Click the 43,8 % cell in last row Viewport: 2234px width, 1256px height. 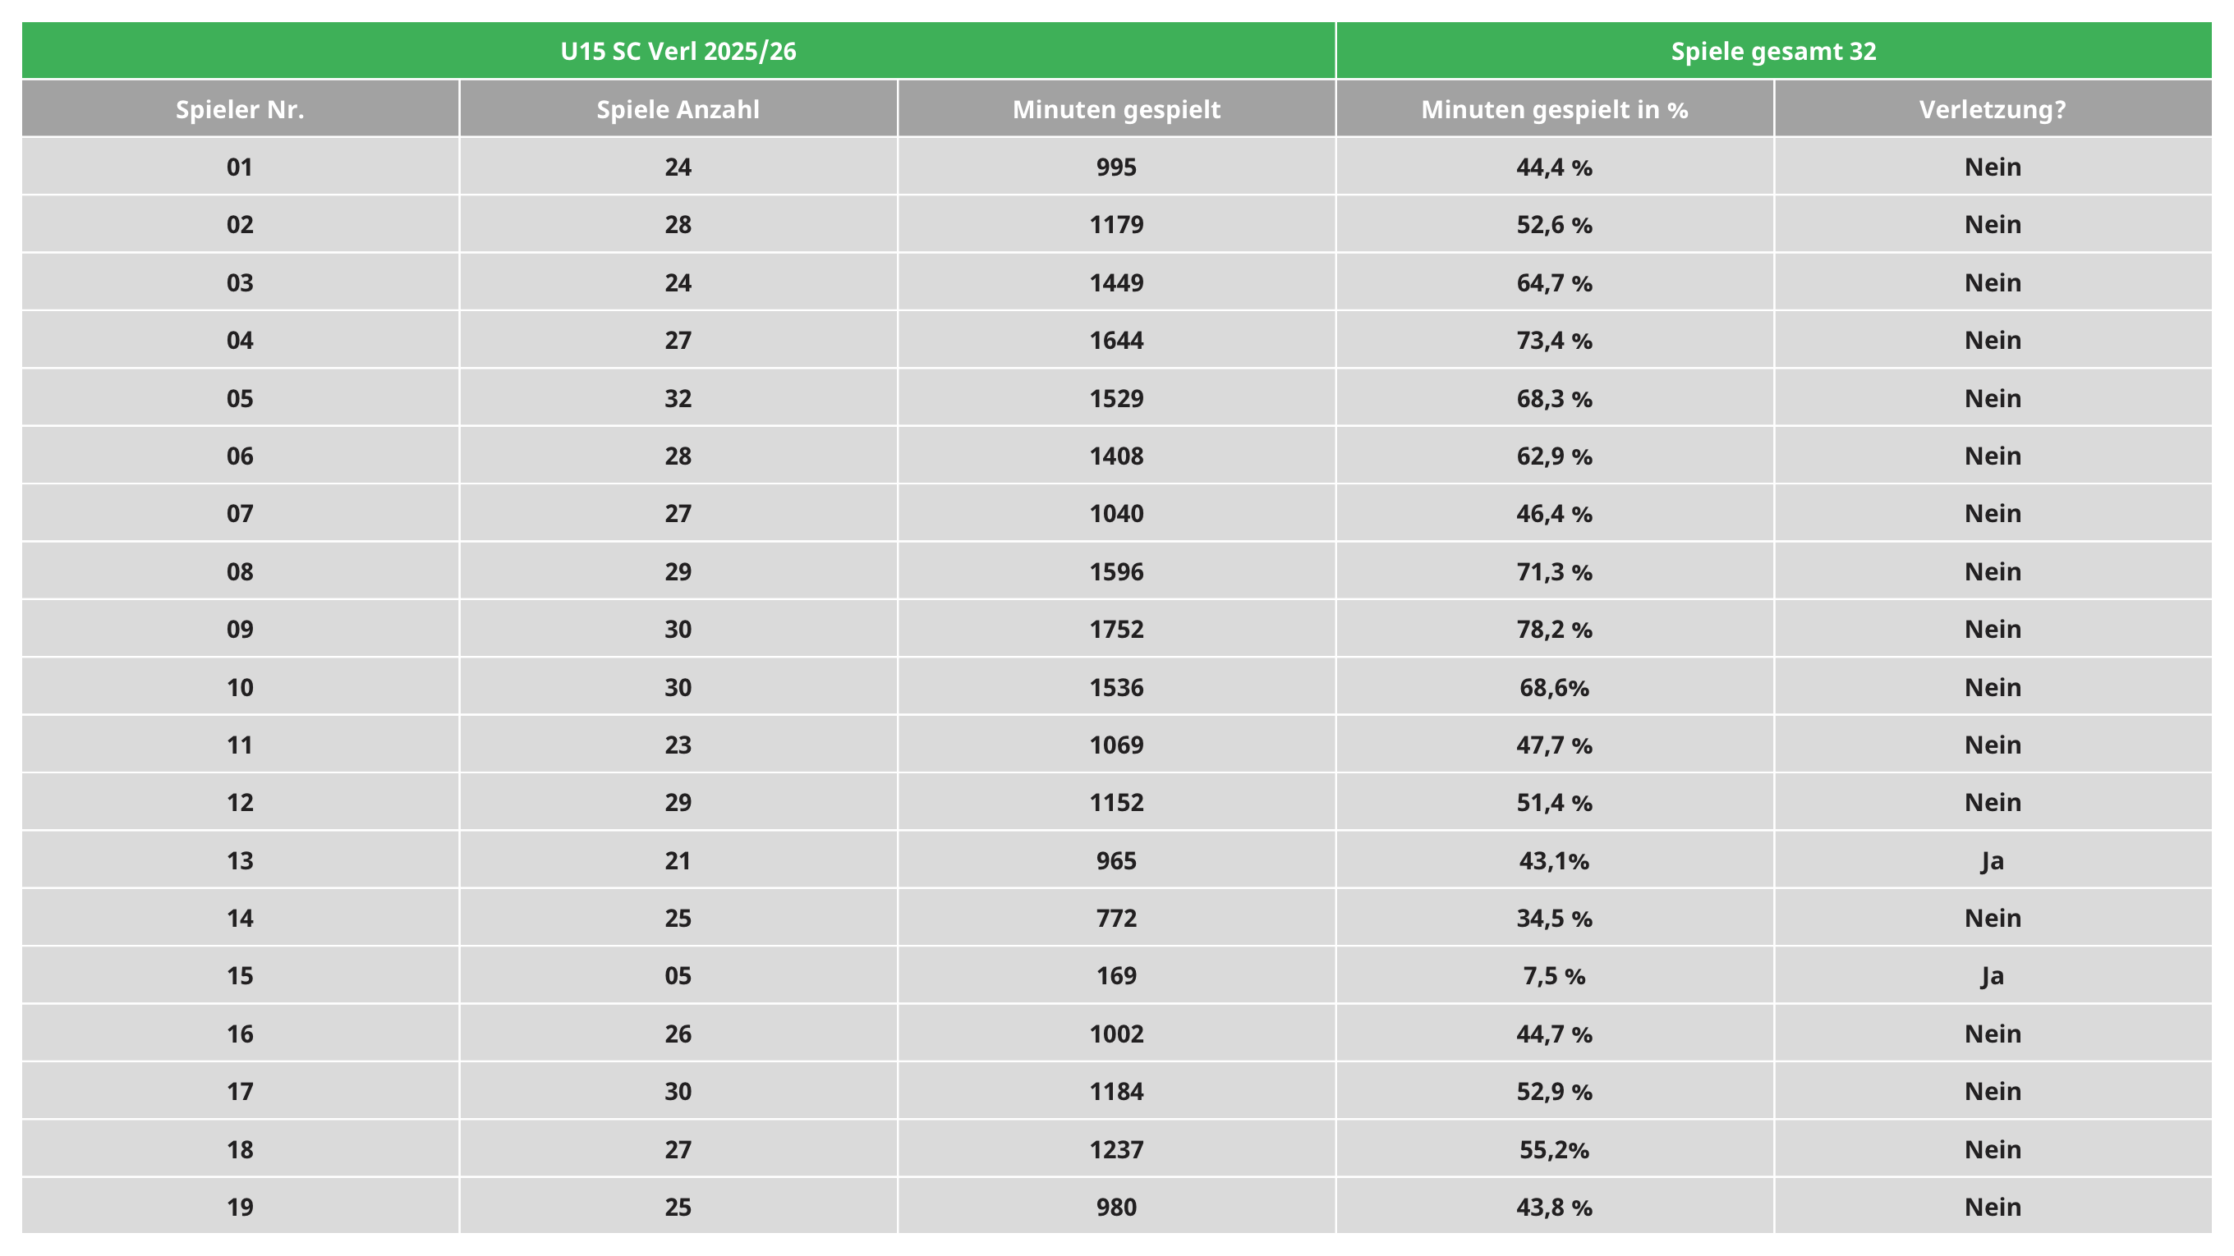(x=1554, y=1207)
